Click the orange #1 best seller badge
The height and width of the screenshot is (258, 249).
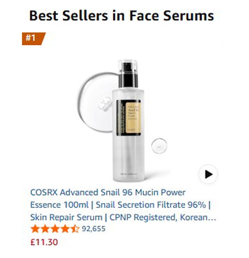33,39
